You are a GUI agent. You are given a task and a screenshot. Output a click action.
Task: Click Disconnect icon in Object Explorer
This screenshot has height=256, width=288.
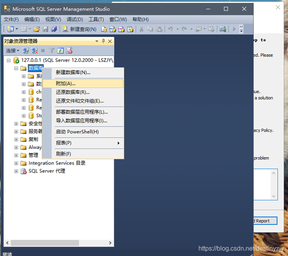pyautogui.click(x=34, y=51)
